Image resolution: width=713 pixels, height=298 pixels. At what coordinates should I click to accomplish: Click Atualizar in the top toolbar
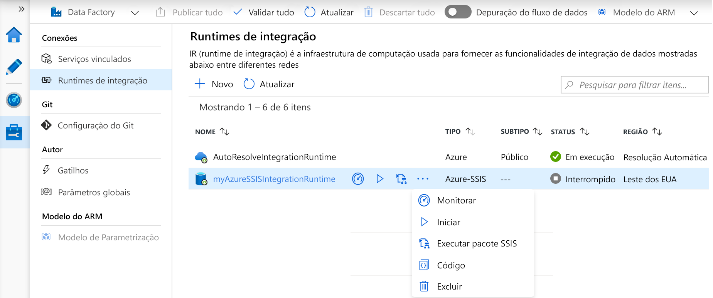(x=329, y=12)
